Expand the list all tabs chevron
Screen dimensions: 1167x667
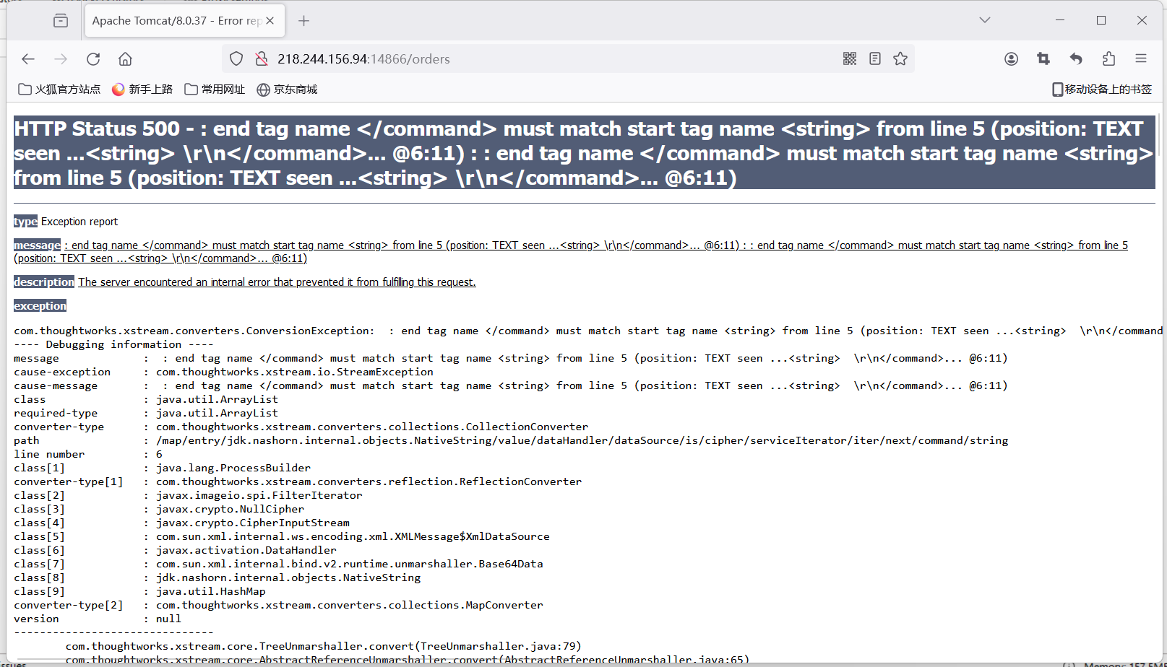tap(984, 20)
